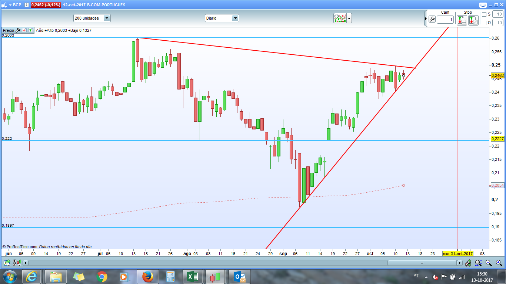
Task: Zoom in with the plus magnifier icon
Action: (499, 263)
